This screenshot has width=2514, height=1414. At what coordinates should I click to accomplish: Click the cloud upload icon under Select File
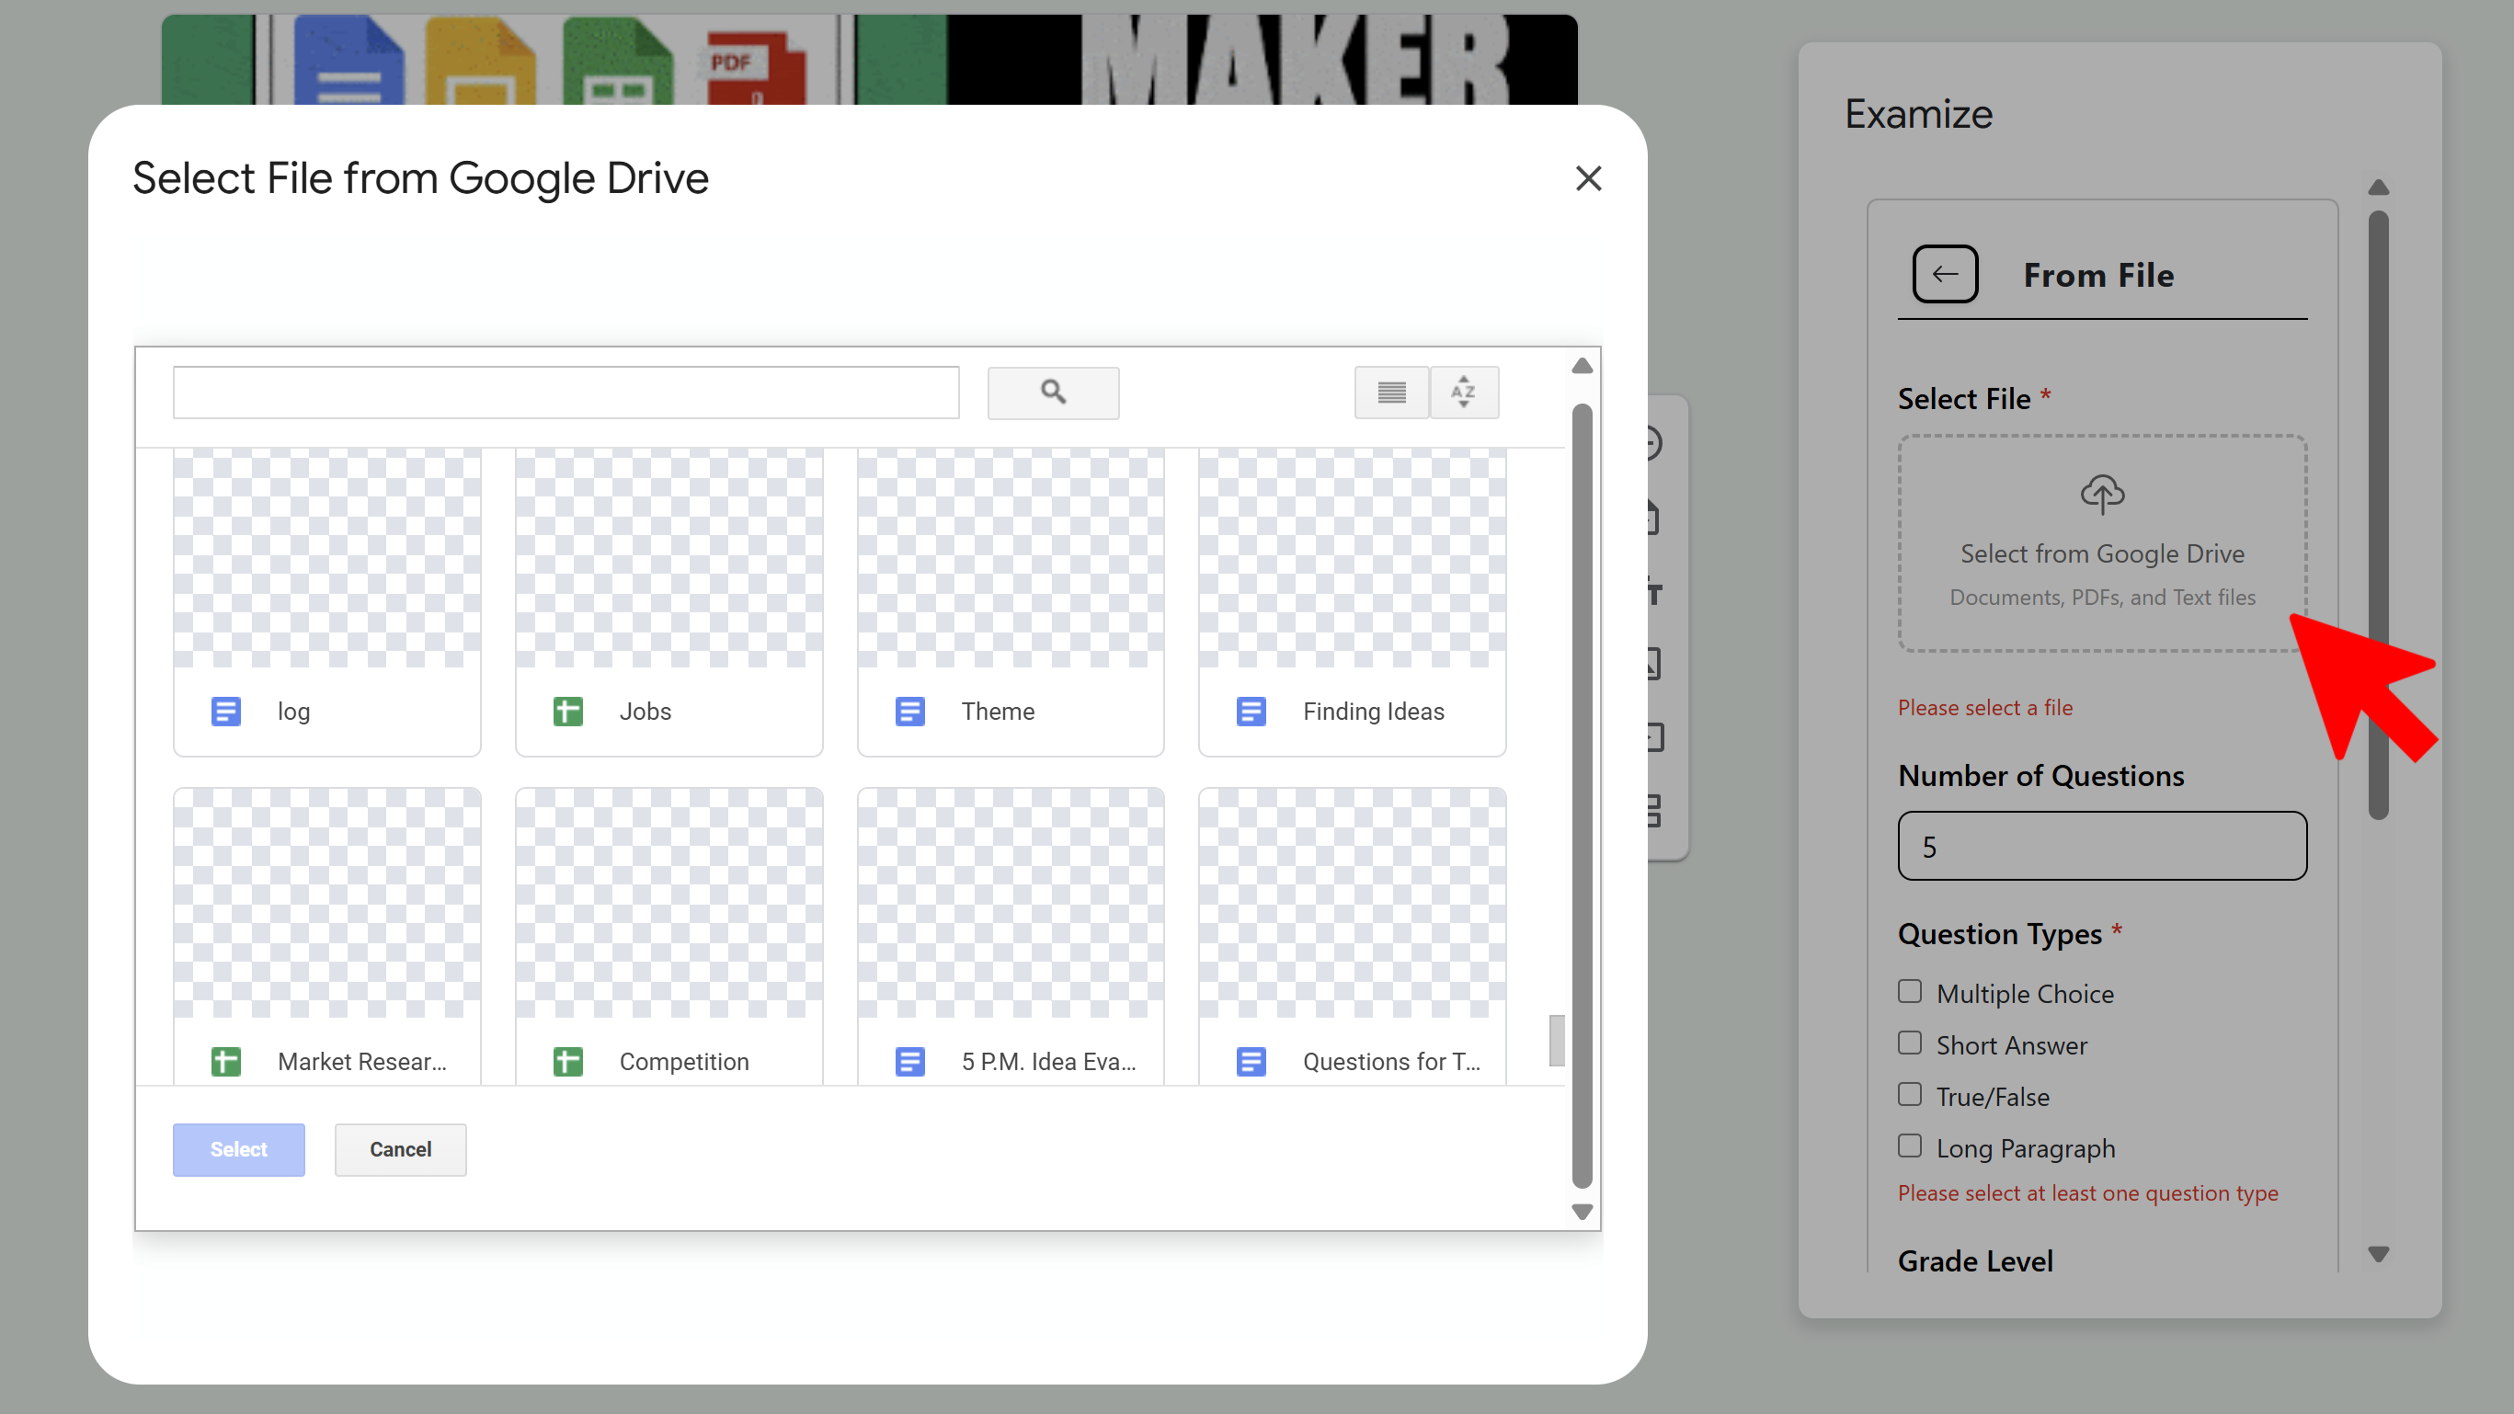click(x=2102, y=494)
